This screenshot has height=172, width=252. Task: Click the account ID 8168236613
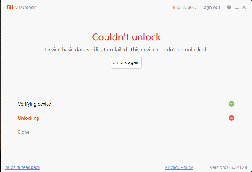185,7
